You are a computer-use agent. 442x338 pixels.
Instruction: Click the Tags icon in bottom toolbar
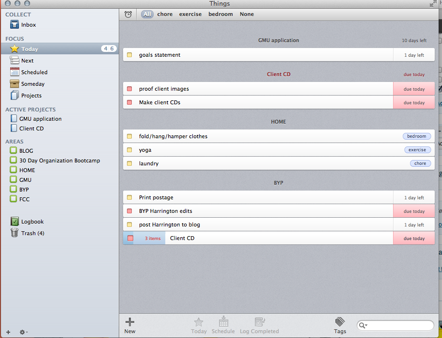[x=340, y=322]
